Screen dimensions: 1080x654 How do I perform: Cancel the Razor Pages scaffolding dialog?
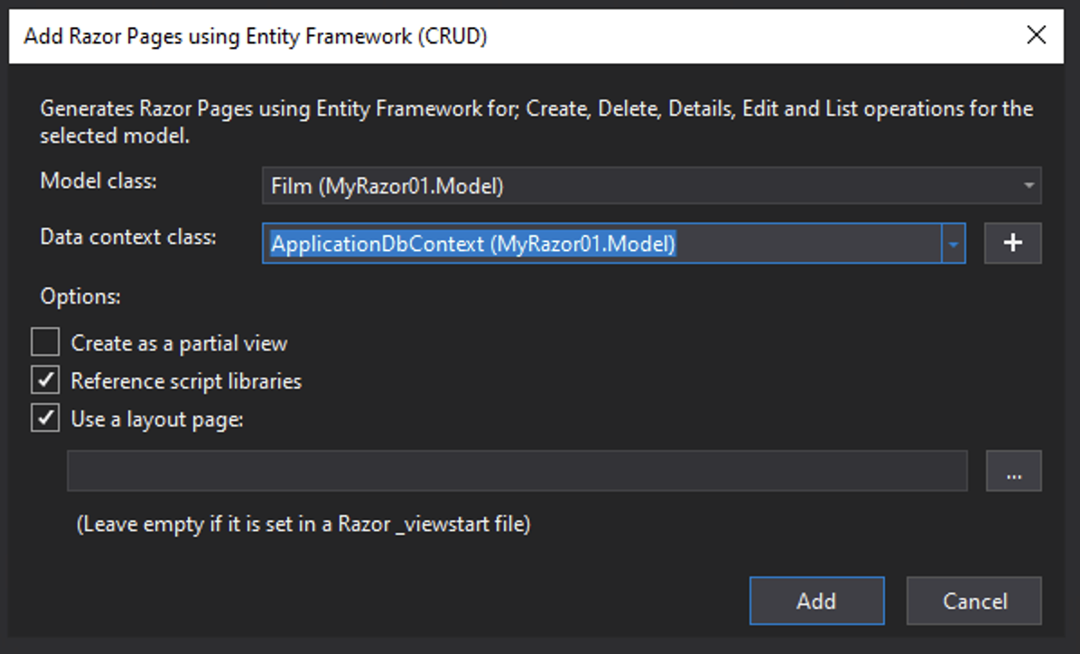click(x=973, y=601)
